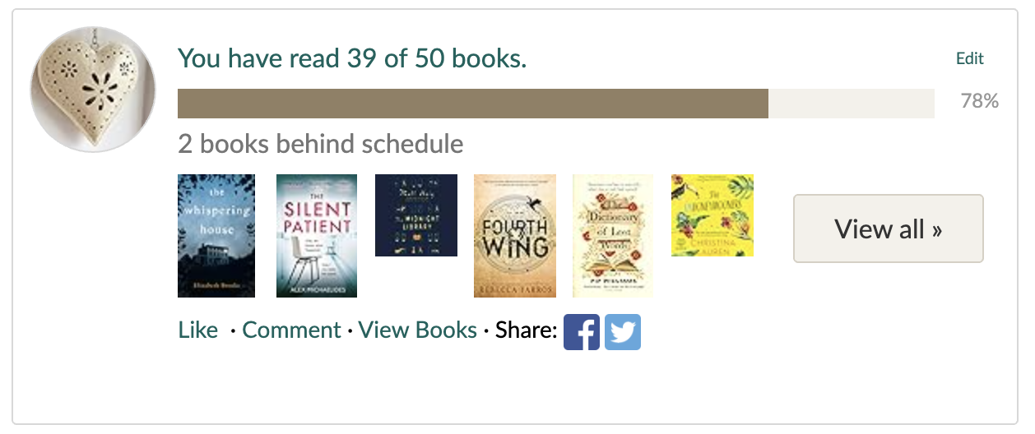This screenshot has height=434, width=1035.
Task: Select The Midnight Library cover
Action: [x=415, y=215]
